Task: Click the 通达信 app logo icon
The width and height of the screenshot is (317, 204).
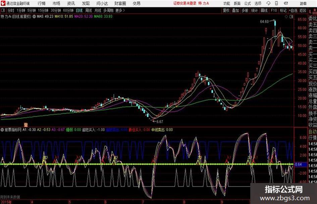Action: point(3,3)
